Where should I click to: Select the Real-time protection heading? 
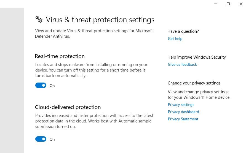pyautogui.click(x=60, y=56)
